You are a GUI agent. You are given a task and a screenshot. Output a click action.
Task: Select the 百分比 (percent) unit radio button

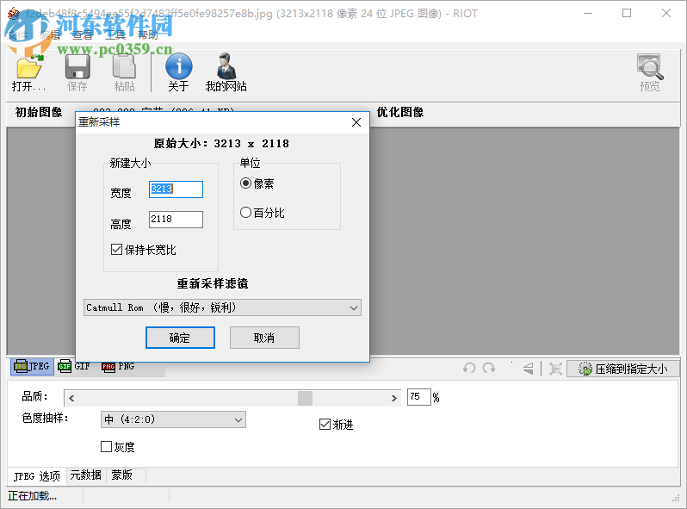tap(246, 213)
